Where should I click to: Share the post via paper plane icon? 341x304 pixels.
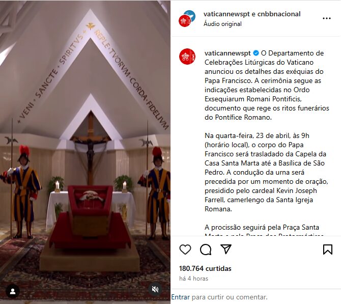pyautogui.click(x=226, y=249)
